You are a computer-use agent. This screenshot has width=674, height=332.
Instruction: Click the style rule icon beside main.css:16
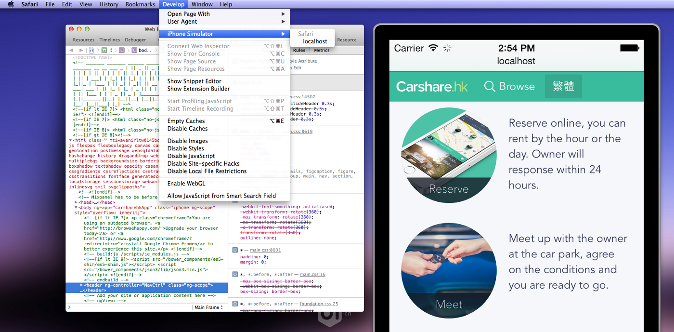(235, 274)
